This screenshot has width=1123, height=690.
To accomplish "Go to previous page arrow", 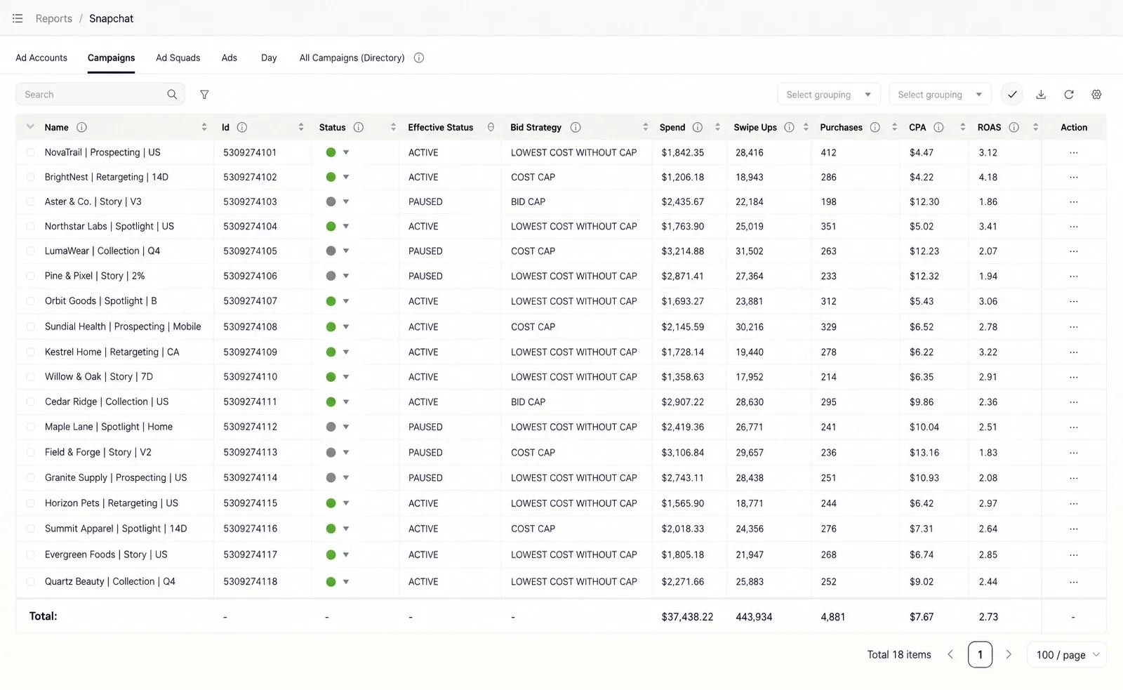I will [950, 655].
